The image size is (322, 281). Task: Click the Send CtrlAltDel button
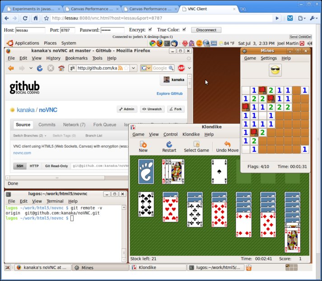300,37
